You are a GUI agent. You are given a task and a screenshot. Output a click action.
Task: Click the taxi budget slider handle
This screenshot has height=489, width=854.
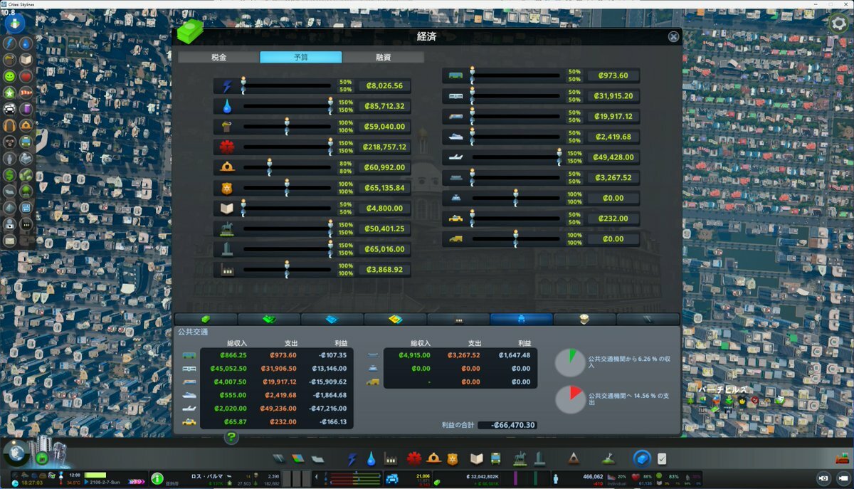[x=472, y=218]
